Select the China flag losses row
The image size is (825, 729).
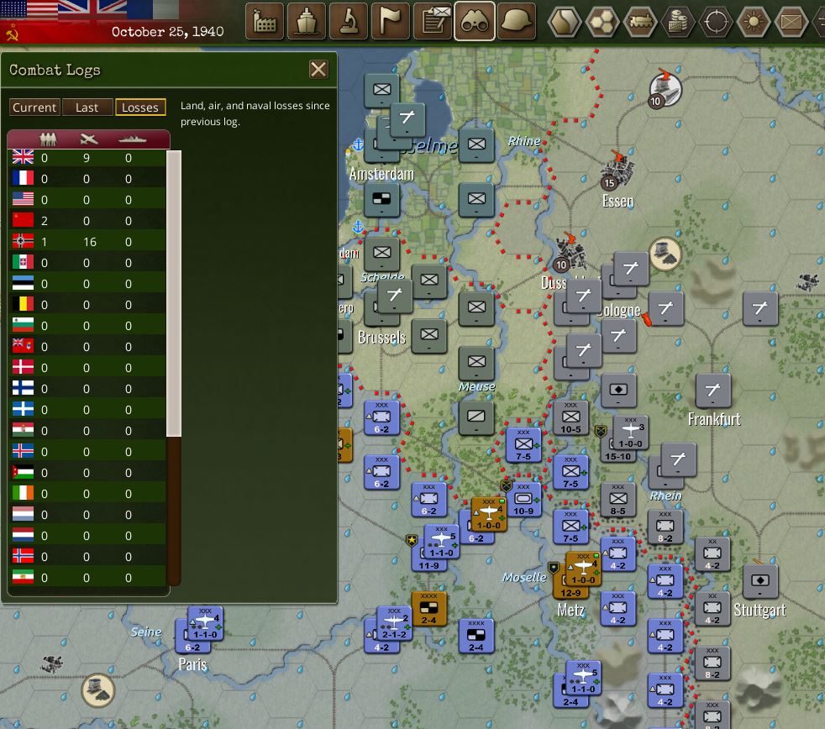pyautogui.click(x=87, y=221)
